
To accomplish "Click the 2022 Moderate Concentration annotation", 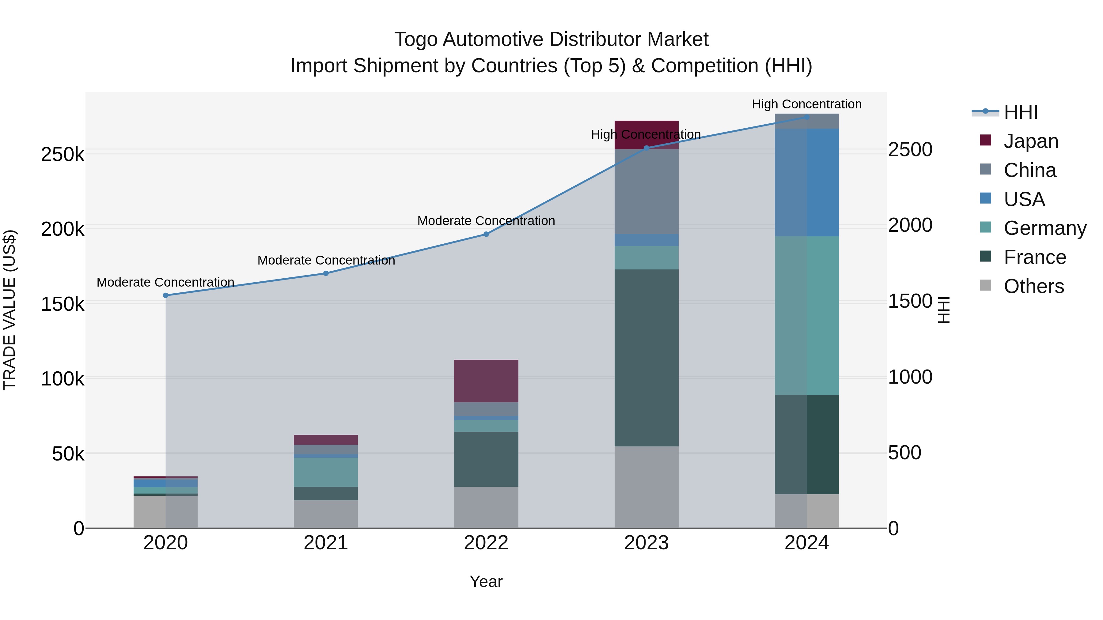I will pos(486,221).
